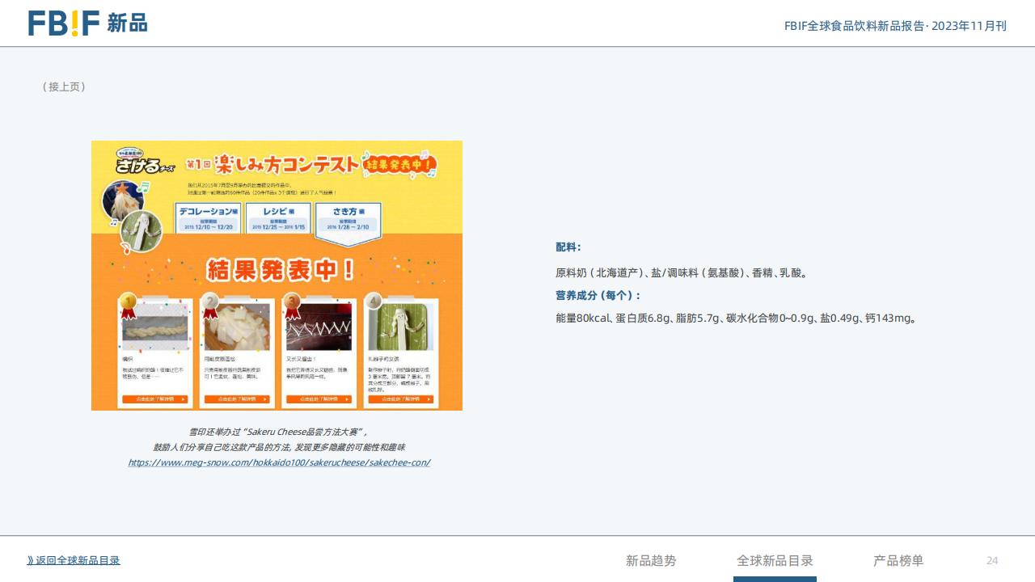1035x582 pixels.
Task: Click the (接上页) note
Action: pyautogui.click(x=64, y=86)
